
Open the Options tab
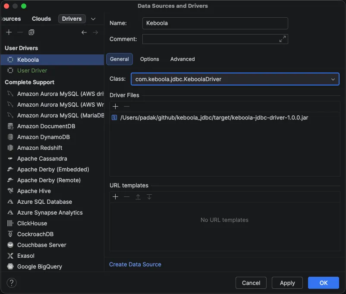150,59
